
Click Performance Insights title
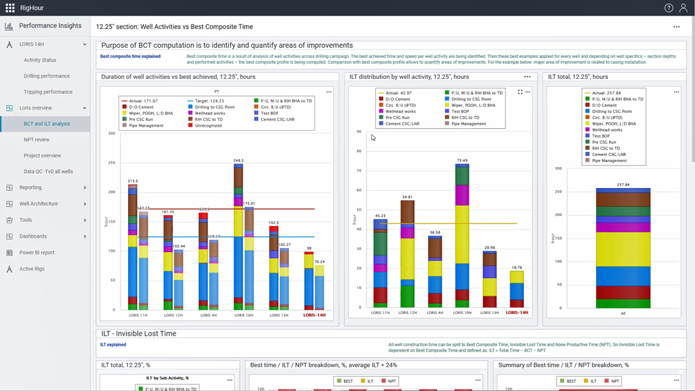click(x=50, y=26)
